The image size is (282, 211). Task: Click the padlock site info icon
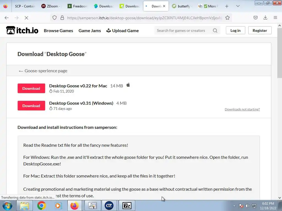click(62, 18)
